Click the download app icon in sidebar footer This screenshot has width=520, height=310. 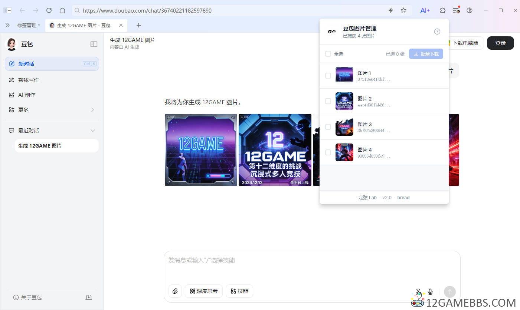point(88,297)
